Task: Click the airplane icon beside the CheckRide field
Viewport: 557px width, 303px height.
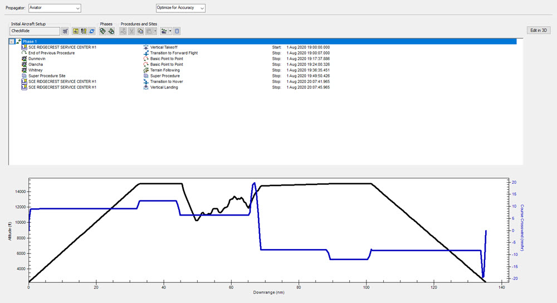Action: click(x=65, y=31)
